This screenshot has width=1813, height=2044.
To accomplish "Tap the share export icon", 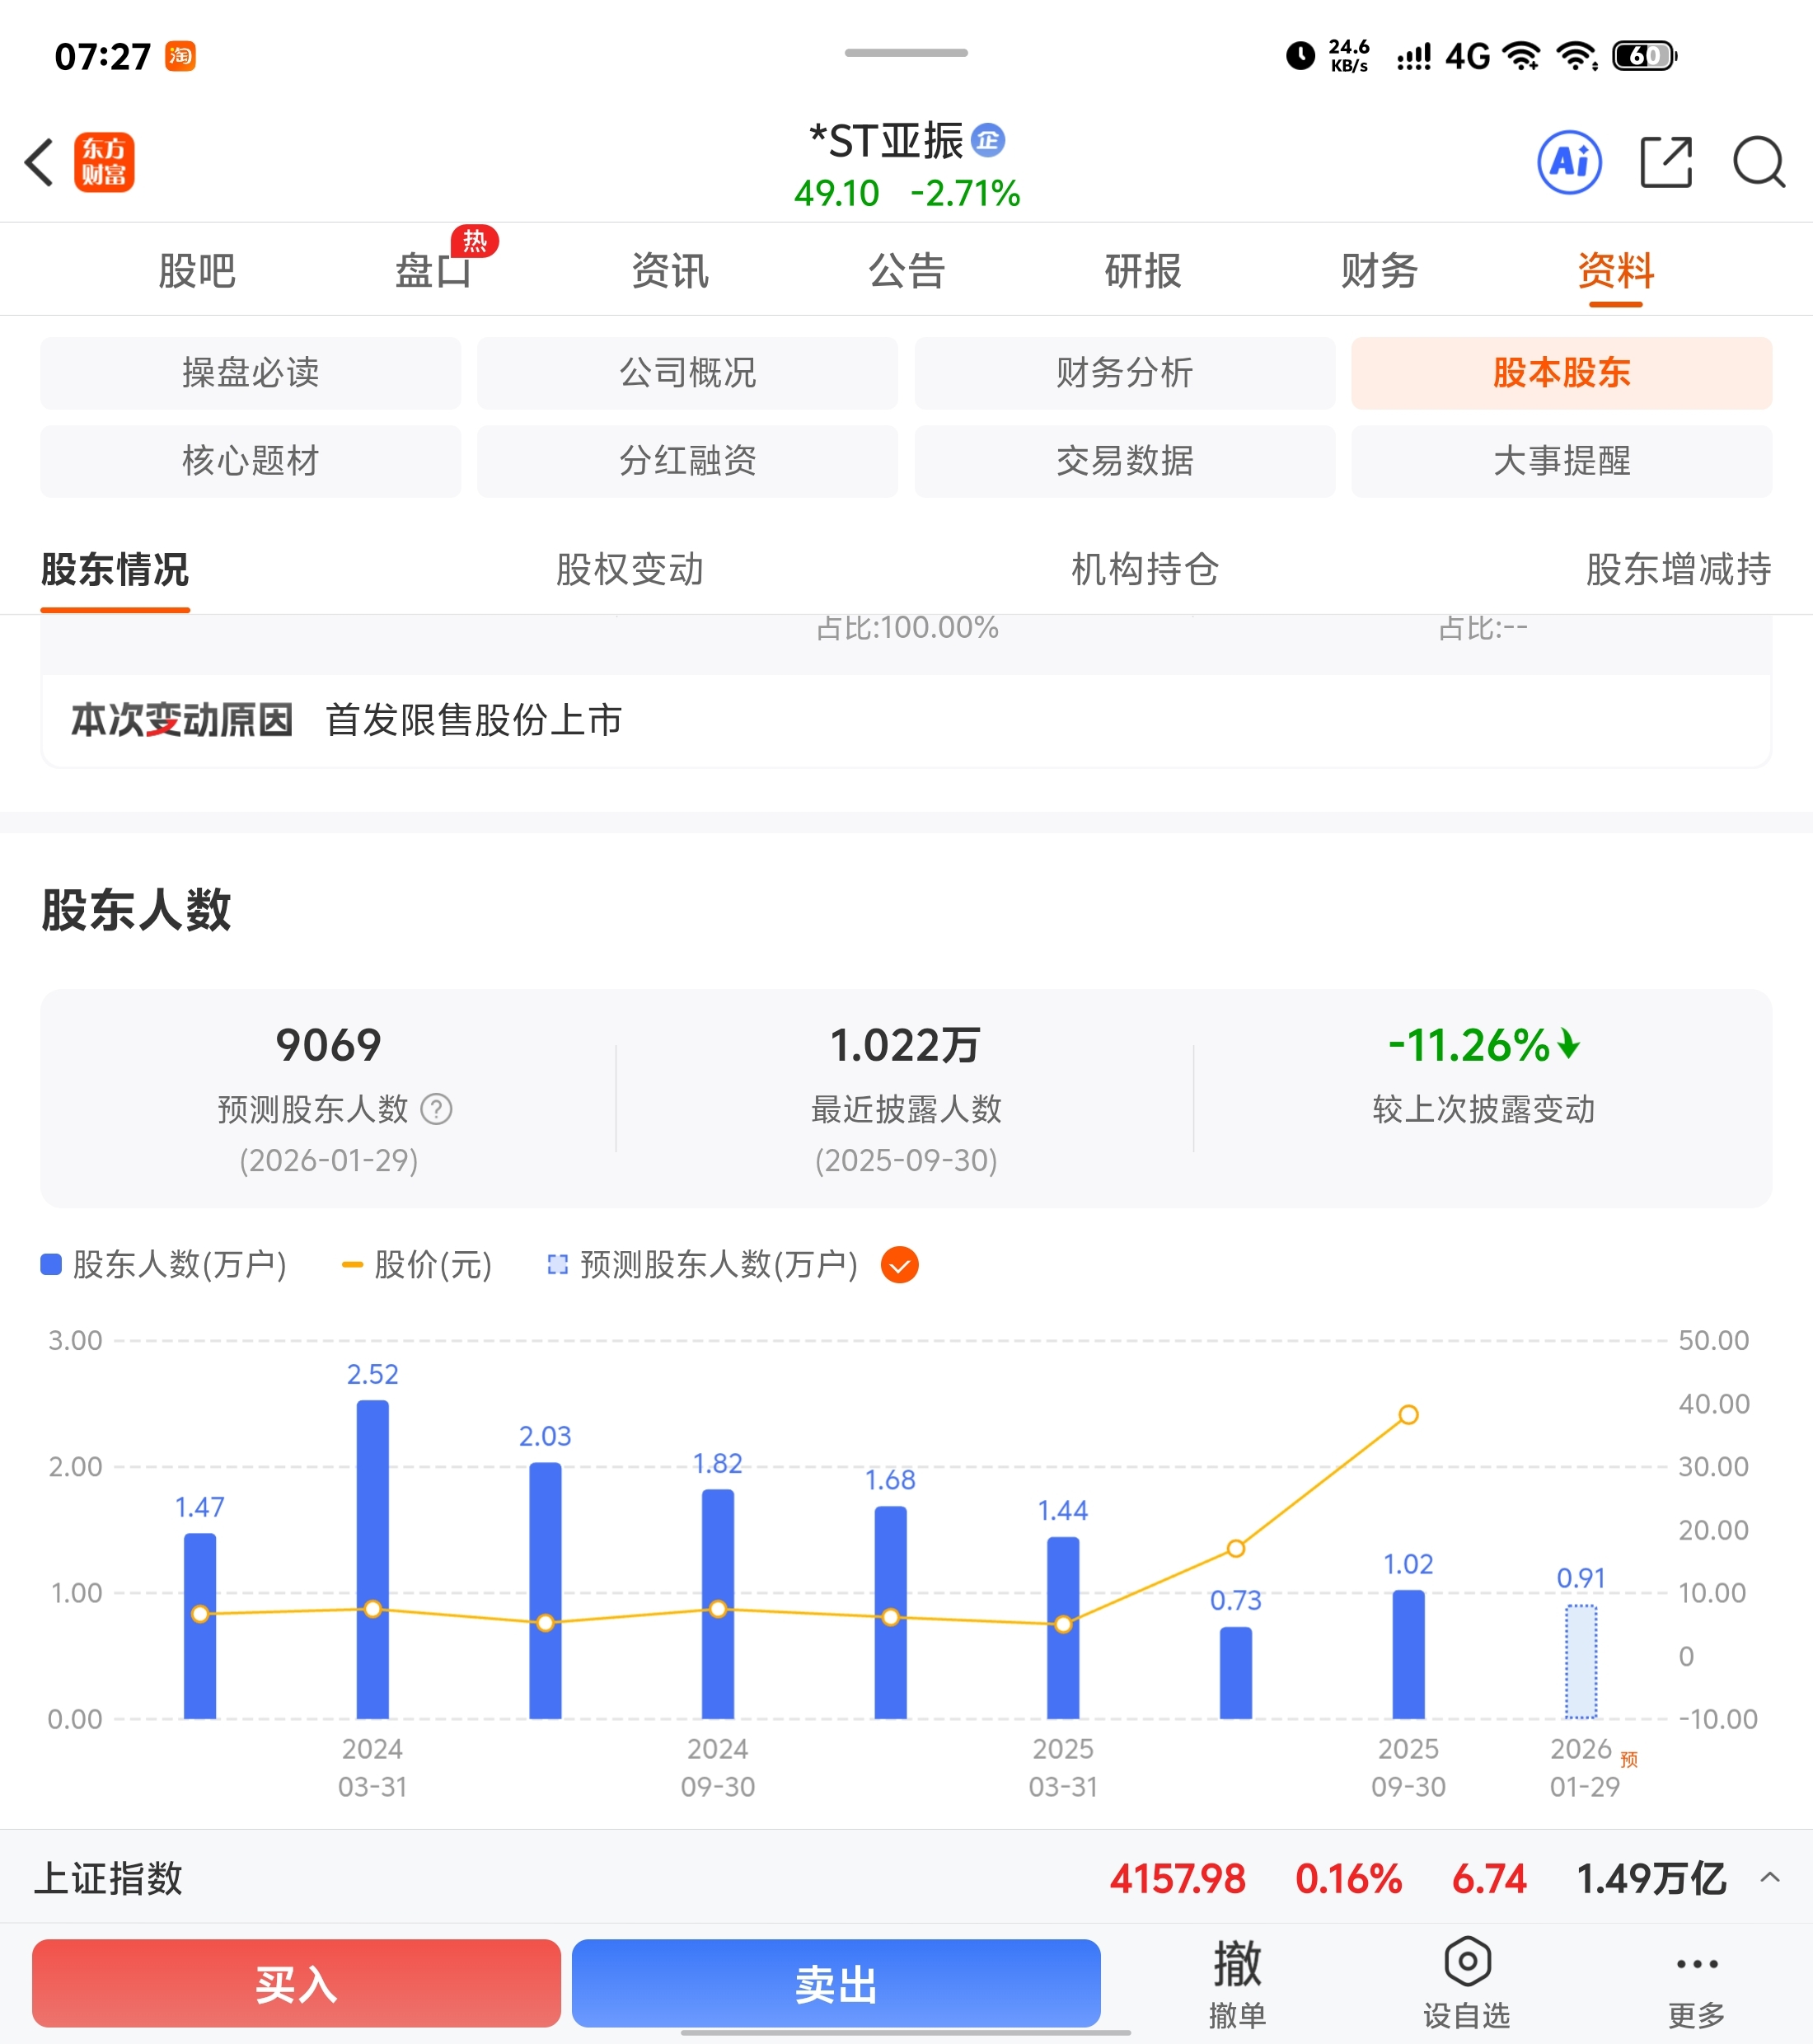I will coord(1666,162).
